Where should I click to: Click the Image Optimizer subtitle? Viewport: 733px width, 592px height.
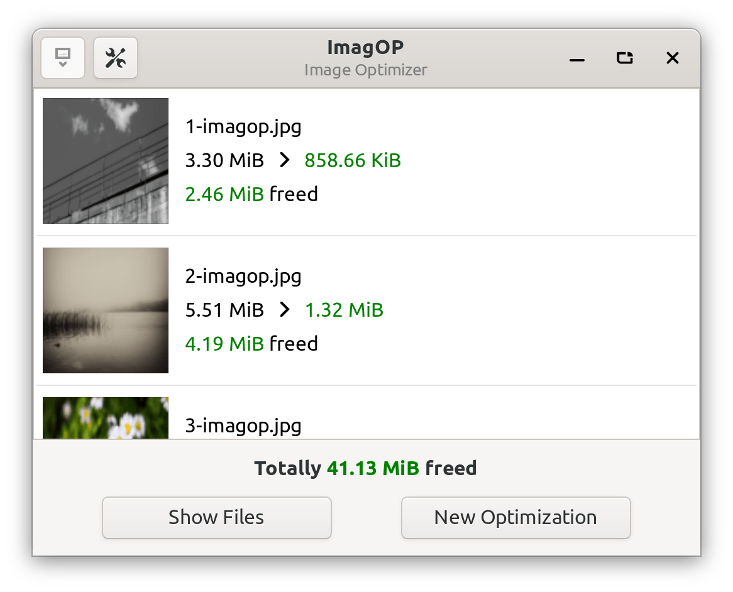pyautogui.click(x=366, y=70)
